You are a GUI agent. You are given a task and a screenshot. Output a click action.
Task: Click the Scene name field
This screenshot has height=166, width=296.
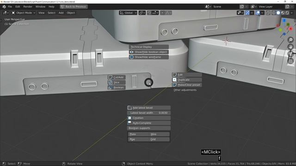click(x=225, y=6)
